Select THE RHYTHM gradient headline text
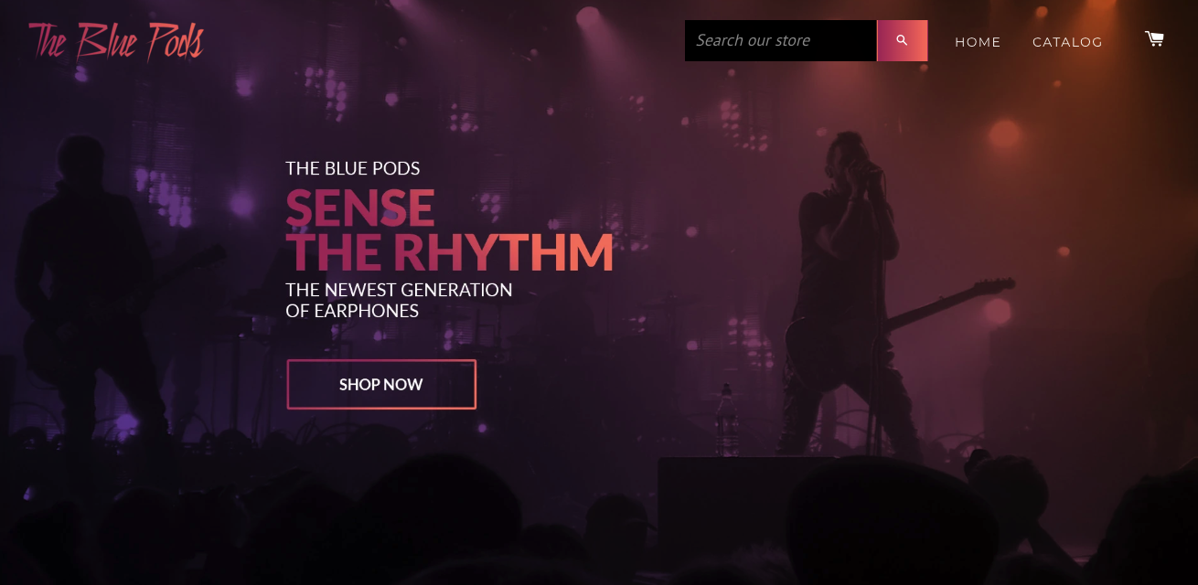This screenshot has height=585, width=1198. [x=449, y=252]
